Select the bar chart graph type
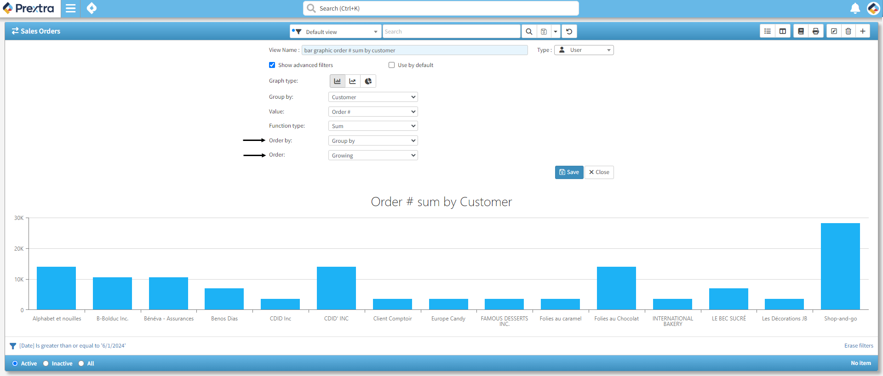Image resolution: width=883 pixels, height=376 pixels. click(x=338, y=81)
